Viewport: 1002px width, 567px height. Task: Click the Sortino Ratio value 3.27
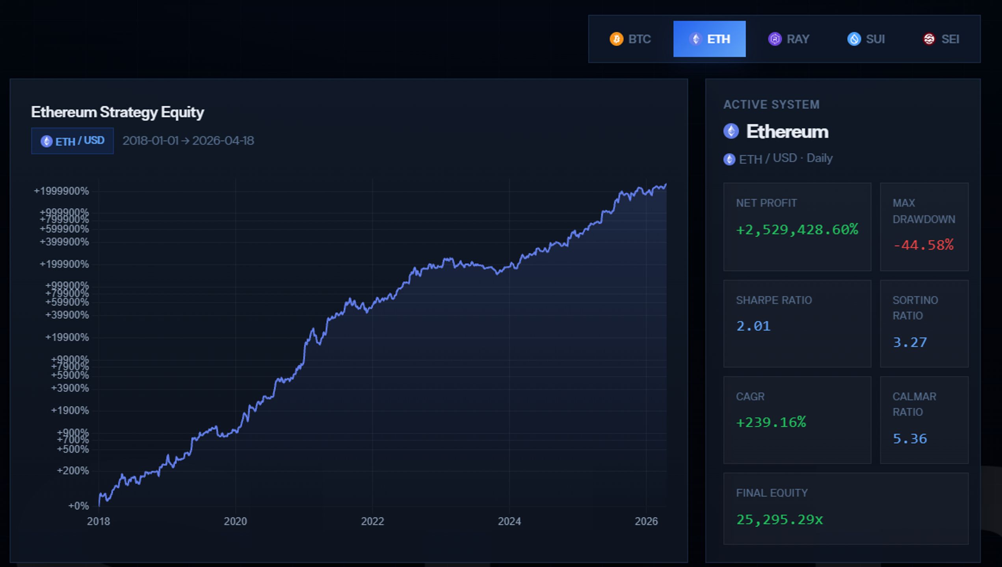pos(909,343)
